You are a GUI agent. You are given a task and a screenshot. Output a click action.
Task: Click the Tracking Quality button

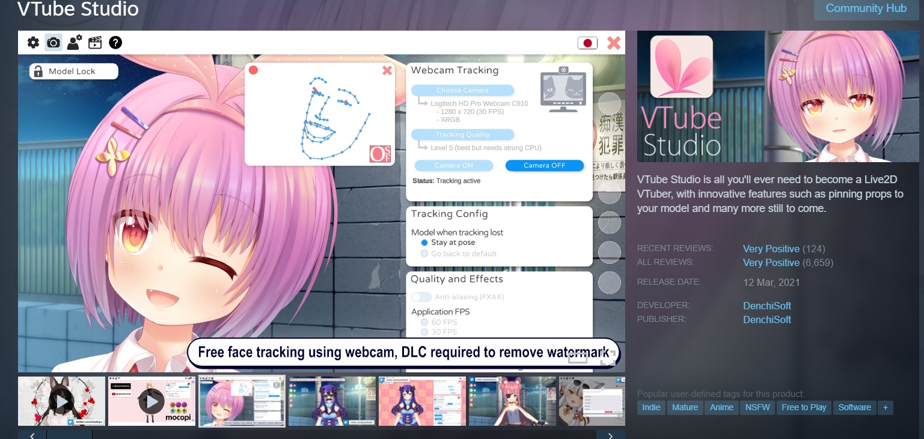click(x=462, y=135)
